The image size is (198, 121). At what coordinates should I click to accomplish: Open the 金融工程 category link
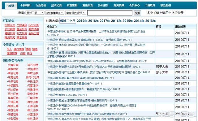34,33
